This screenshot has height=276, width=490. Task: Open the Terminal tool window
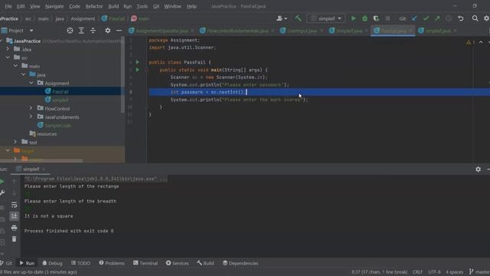tap(145, 263)
